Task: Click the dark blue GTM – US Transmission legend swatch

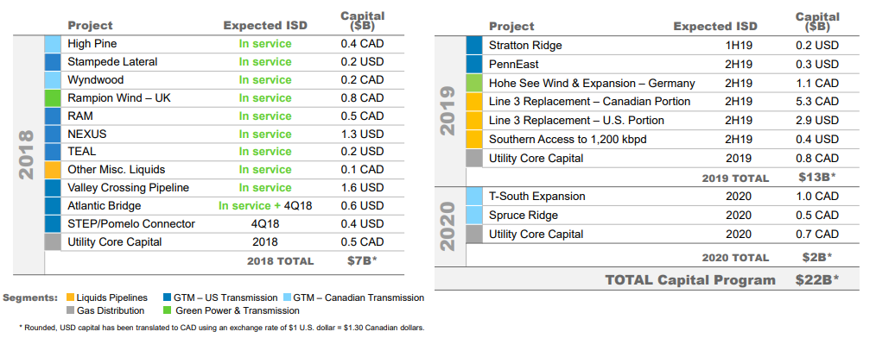Action: tap(168, 297)
